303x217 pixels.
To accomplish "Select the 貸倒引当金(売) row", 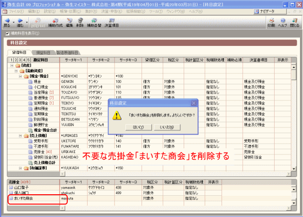I will tap(46, 157).
